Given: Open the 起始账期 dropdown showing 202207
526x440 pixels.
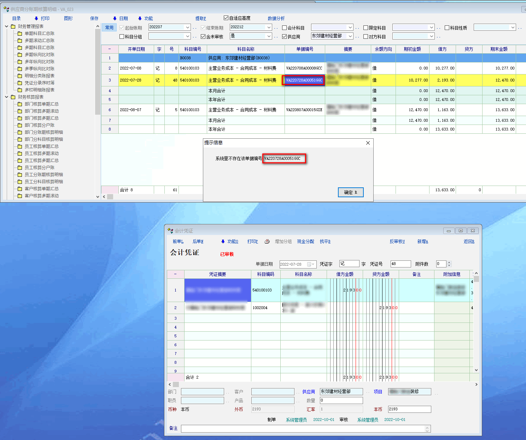Looking at the screenshot, I should point(187,28).
